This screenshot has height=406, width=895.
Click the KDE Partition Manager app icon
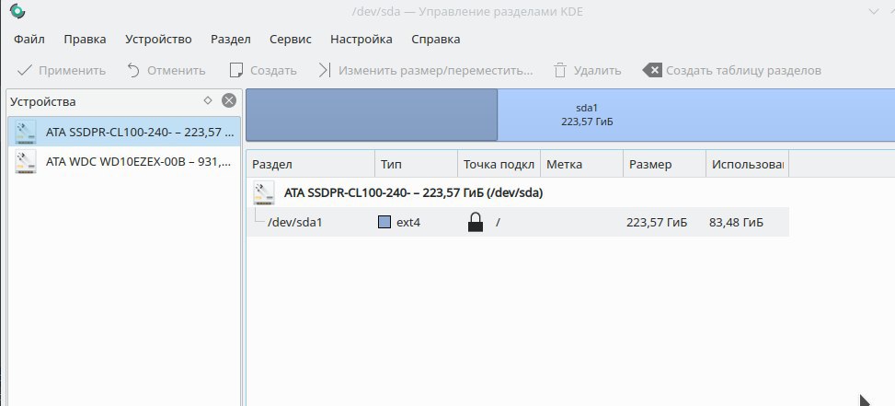point(17,11)
